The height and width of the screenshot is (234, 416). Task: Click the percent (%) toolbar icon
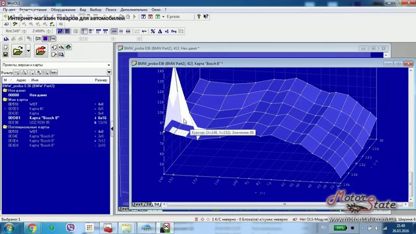pos(153,31)
